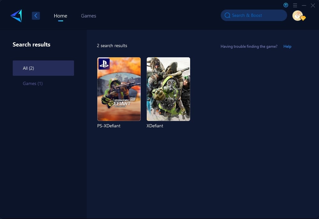Click the search magnifier icon
Screen dimensions: 319x219
pos(227,15)
